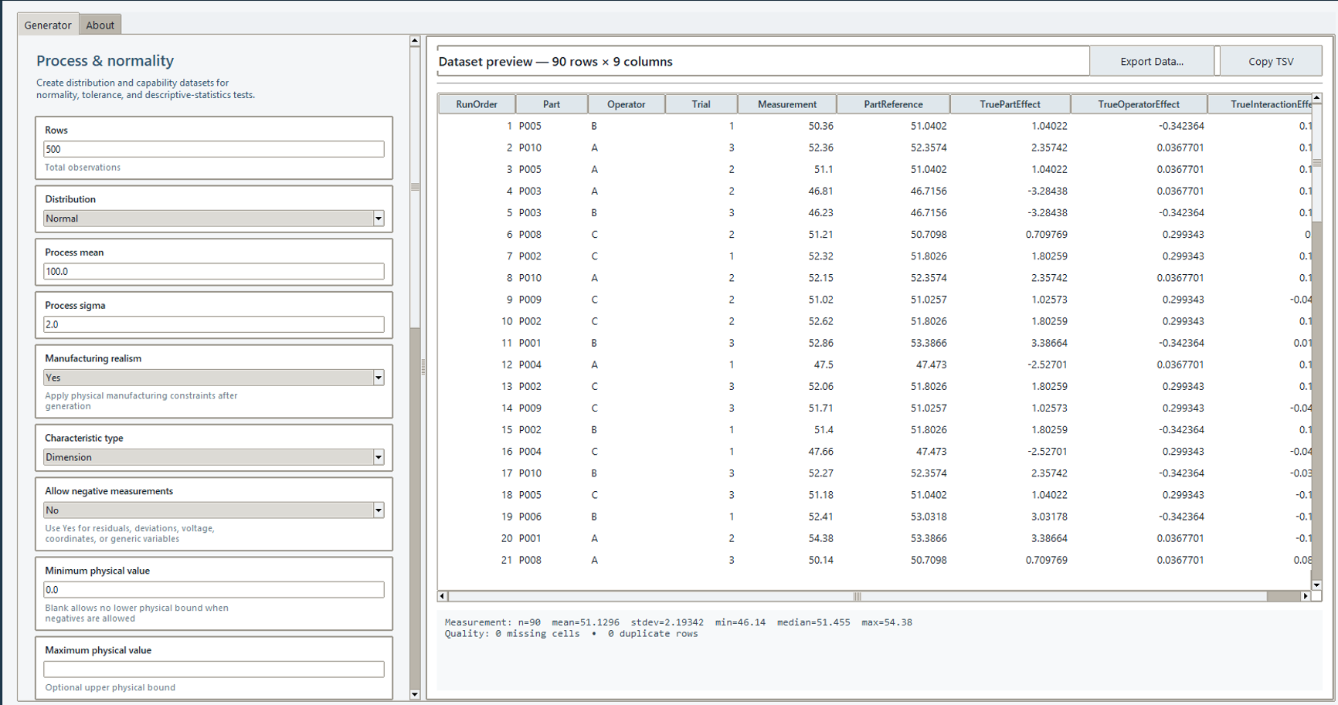Click Part P006 in row 19

(530, 517)
